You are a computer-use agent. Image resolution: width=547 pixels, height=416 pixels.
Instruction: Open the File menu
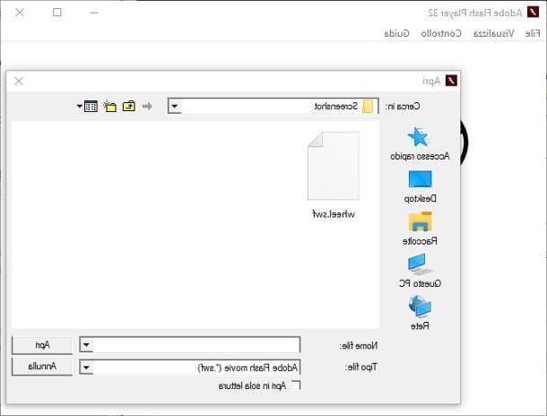click(533, 33)
